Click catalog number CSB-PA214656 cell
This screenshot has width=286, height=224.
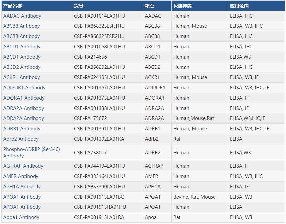point(90,57)
